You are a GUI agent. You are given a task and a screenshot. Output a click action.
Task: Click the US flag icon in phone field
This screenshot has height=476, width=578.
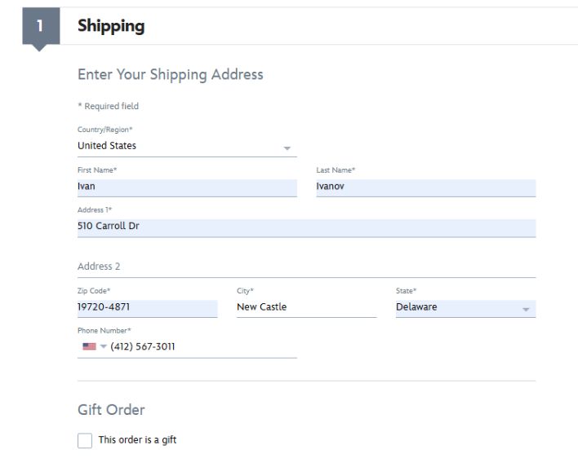89,346
